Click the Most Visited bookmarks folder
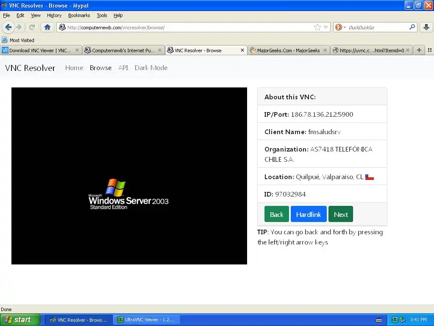Viewport: 434px width, 326px height. (x=18, y=40)
